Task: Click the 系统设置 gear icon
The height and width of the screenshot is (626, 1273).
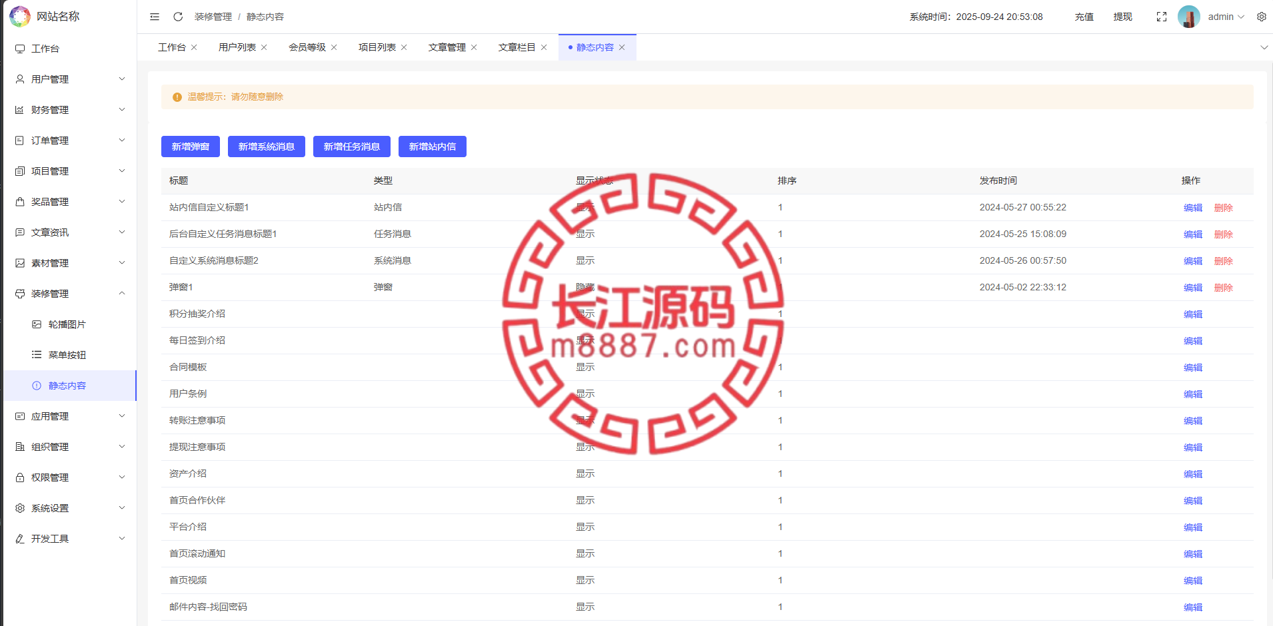Action: [20, 508]
